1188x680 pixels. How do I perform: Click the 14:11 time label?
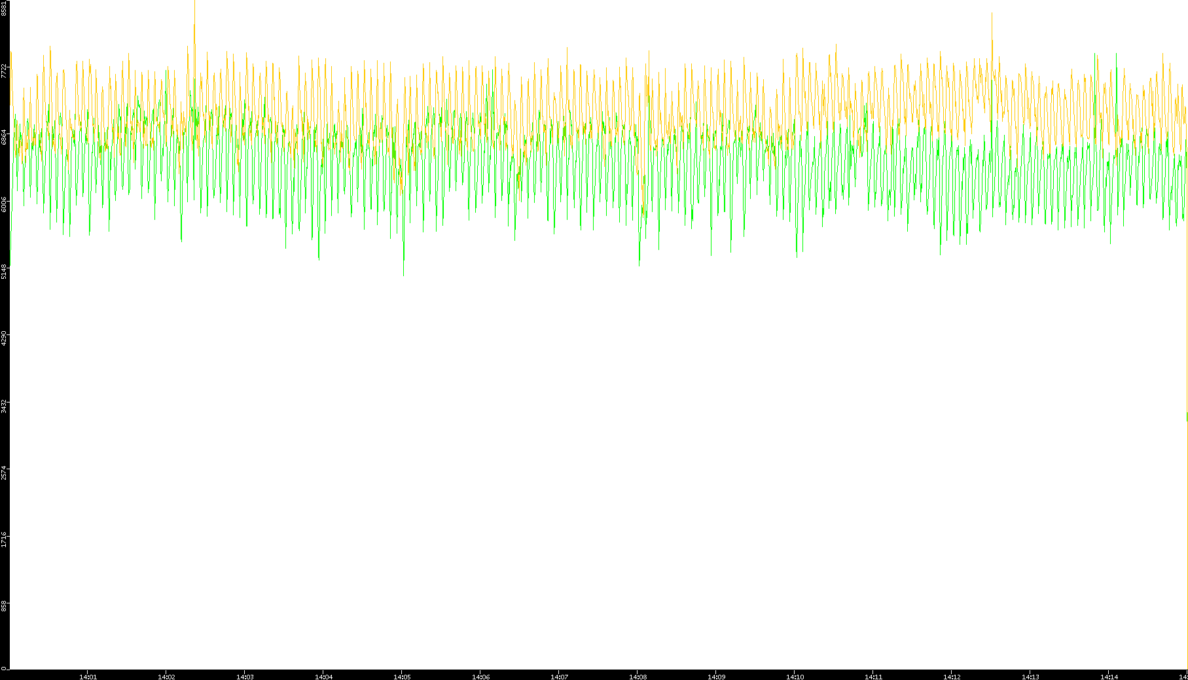click(x=873, y=677)
